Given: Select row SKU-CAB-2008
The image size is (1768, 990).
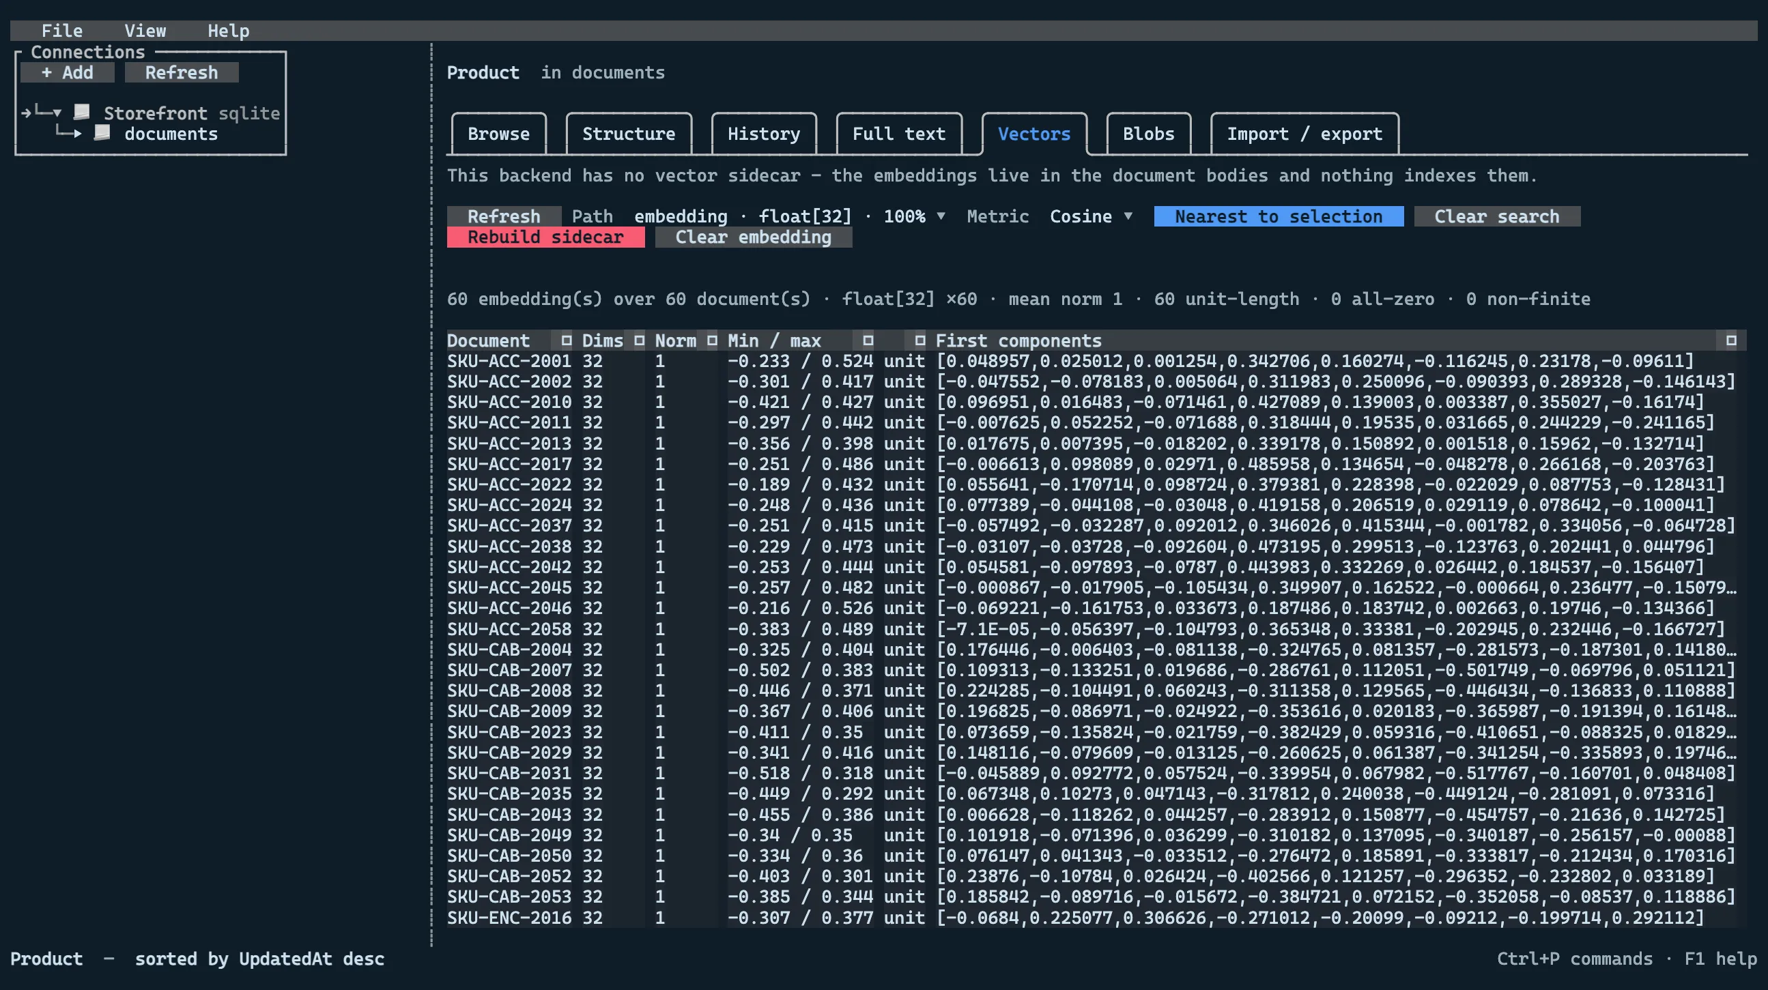Looking at the screenshot, I should 1096,691.
